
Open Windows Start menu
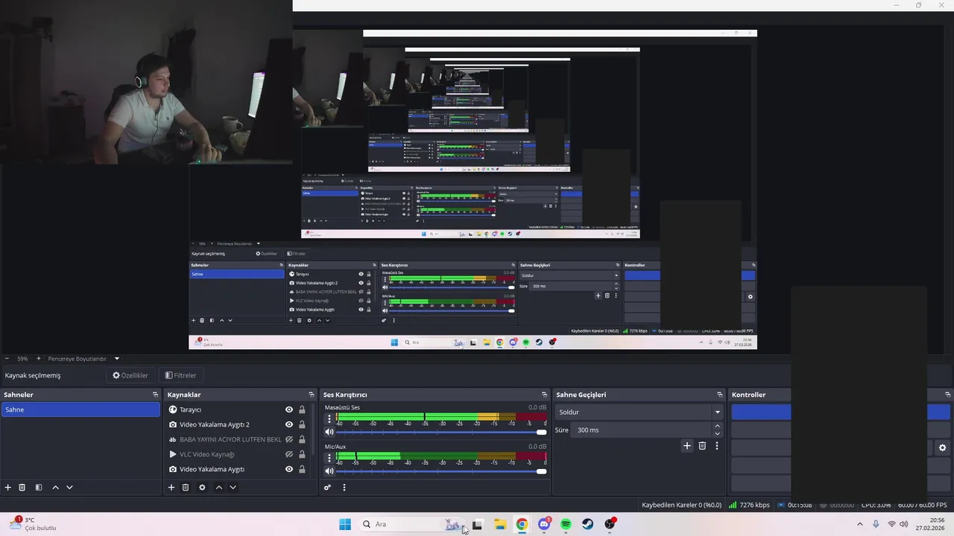point(344,524)
